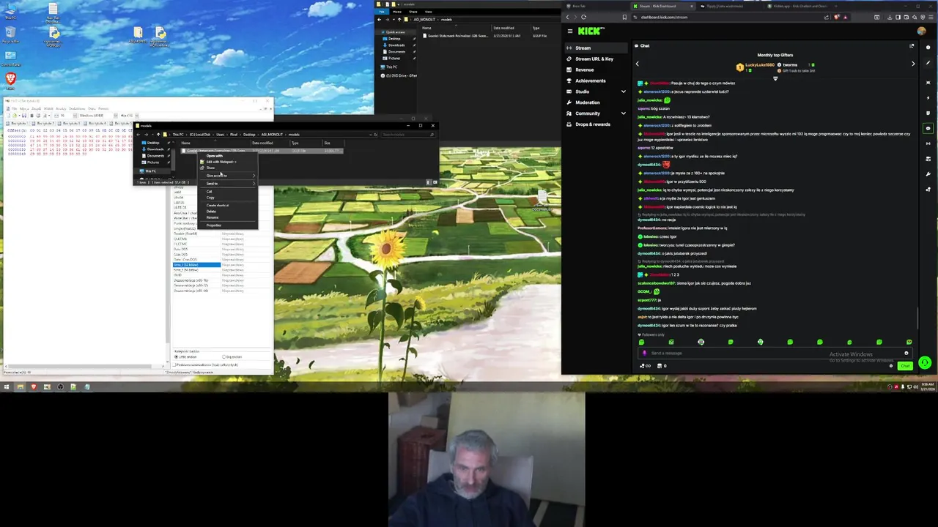
Task: Expand the Studio section chevron
Action: 624,91
